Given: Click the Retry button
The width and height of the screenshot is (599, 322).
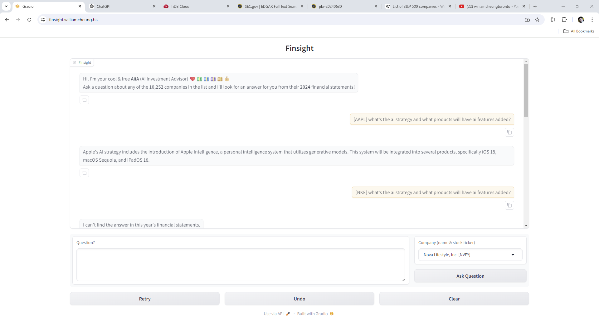Looking at the screenshot, I should point(145,299).
